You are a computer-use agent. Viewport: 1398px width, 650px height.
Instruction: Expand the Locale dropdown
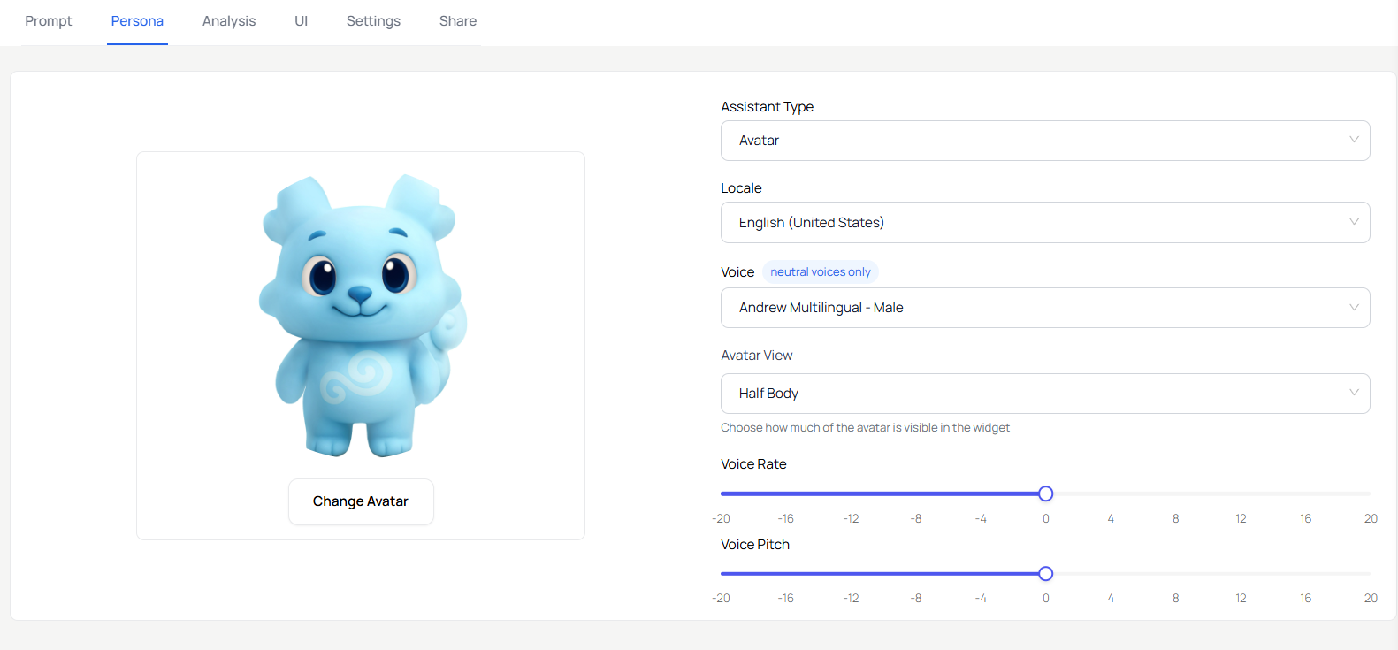(1044, 223)
